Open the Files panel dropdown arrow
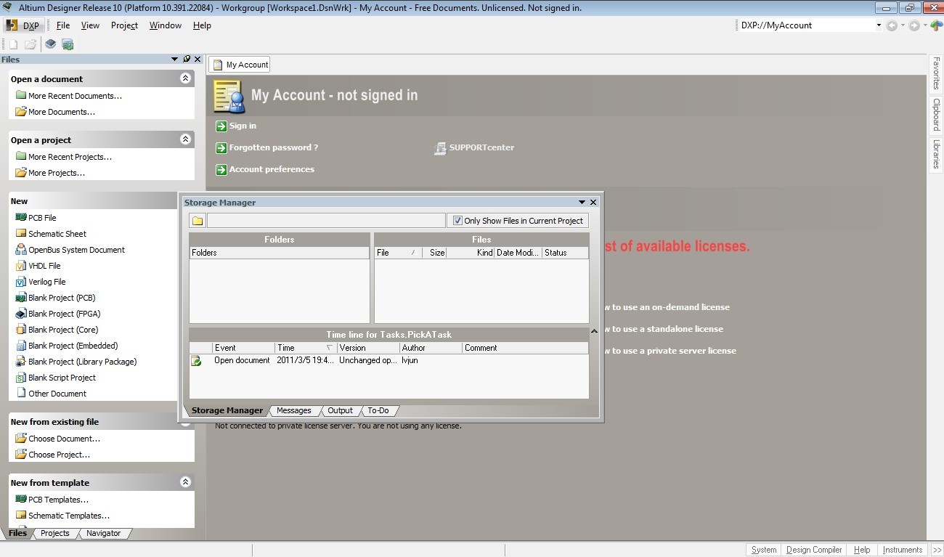The image size is (944, 557). tap(175, 59)
